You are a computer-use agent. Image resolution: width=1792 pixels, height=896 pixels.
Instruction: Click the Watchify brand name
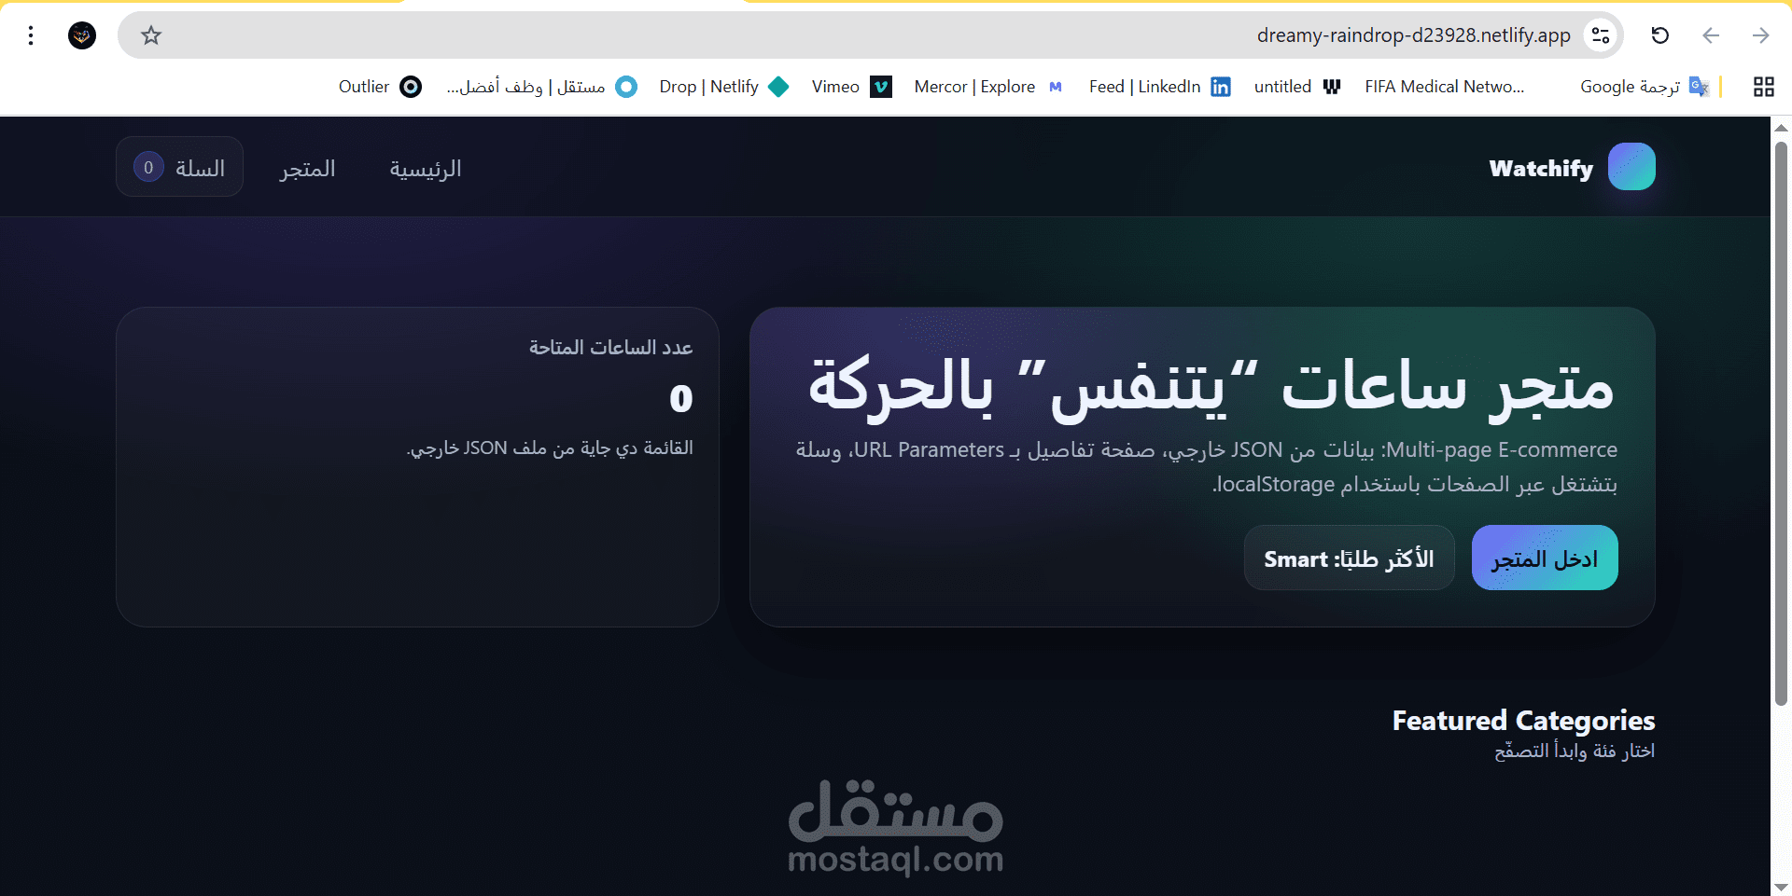pos(1541,169)
